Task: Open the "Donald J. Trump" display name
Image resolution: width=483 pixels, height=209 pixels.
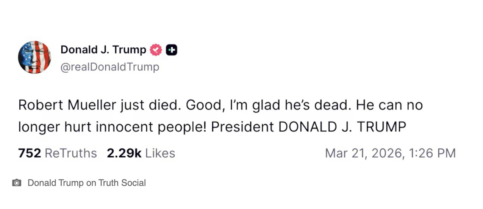Action: click(103, 50)
